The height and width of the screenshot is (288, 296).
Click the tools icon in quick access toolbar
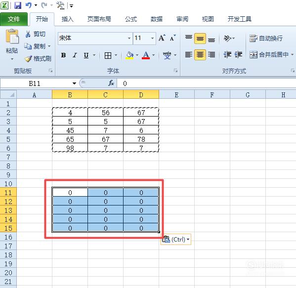click(x=60, y=5)
